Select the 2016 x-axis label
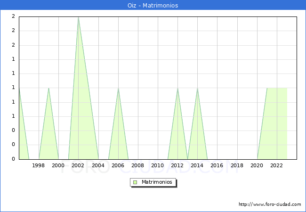 217,165
